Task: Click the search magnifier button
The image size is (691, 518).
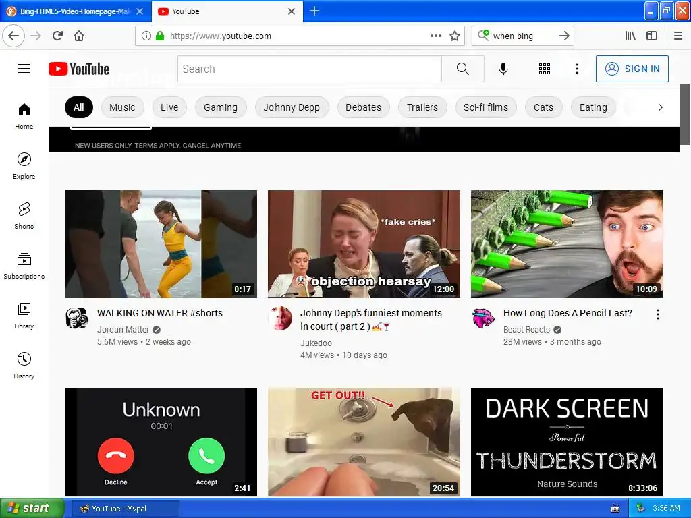Action: coord(463,69)
